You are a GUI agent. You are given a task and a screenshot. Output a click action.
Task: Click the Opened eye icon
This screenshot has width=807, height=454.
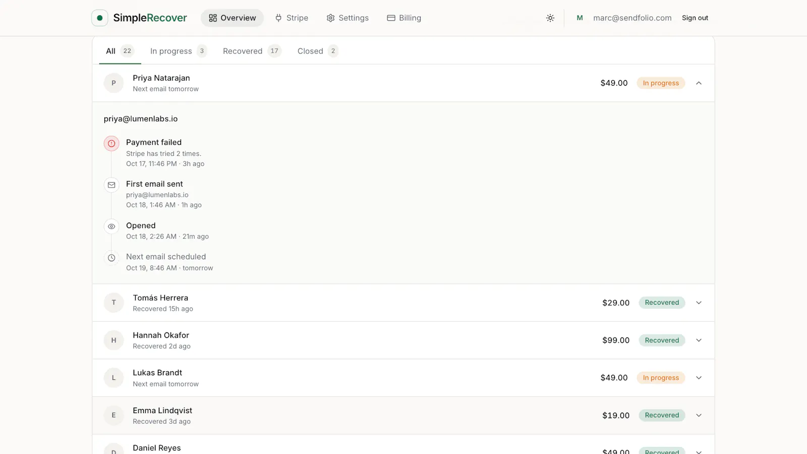tap(111, 226)
